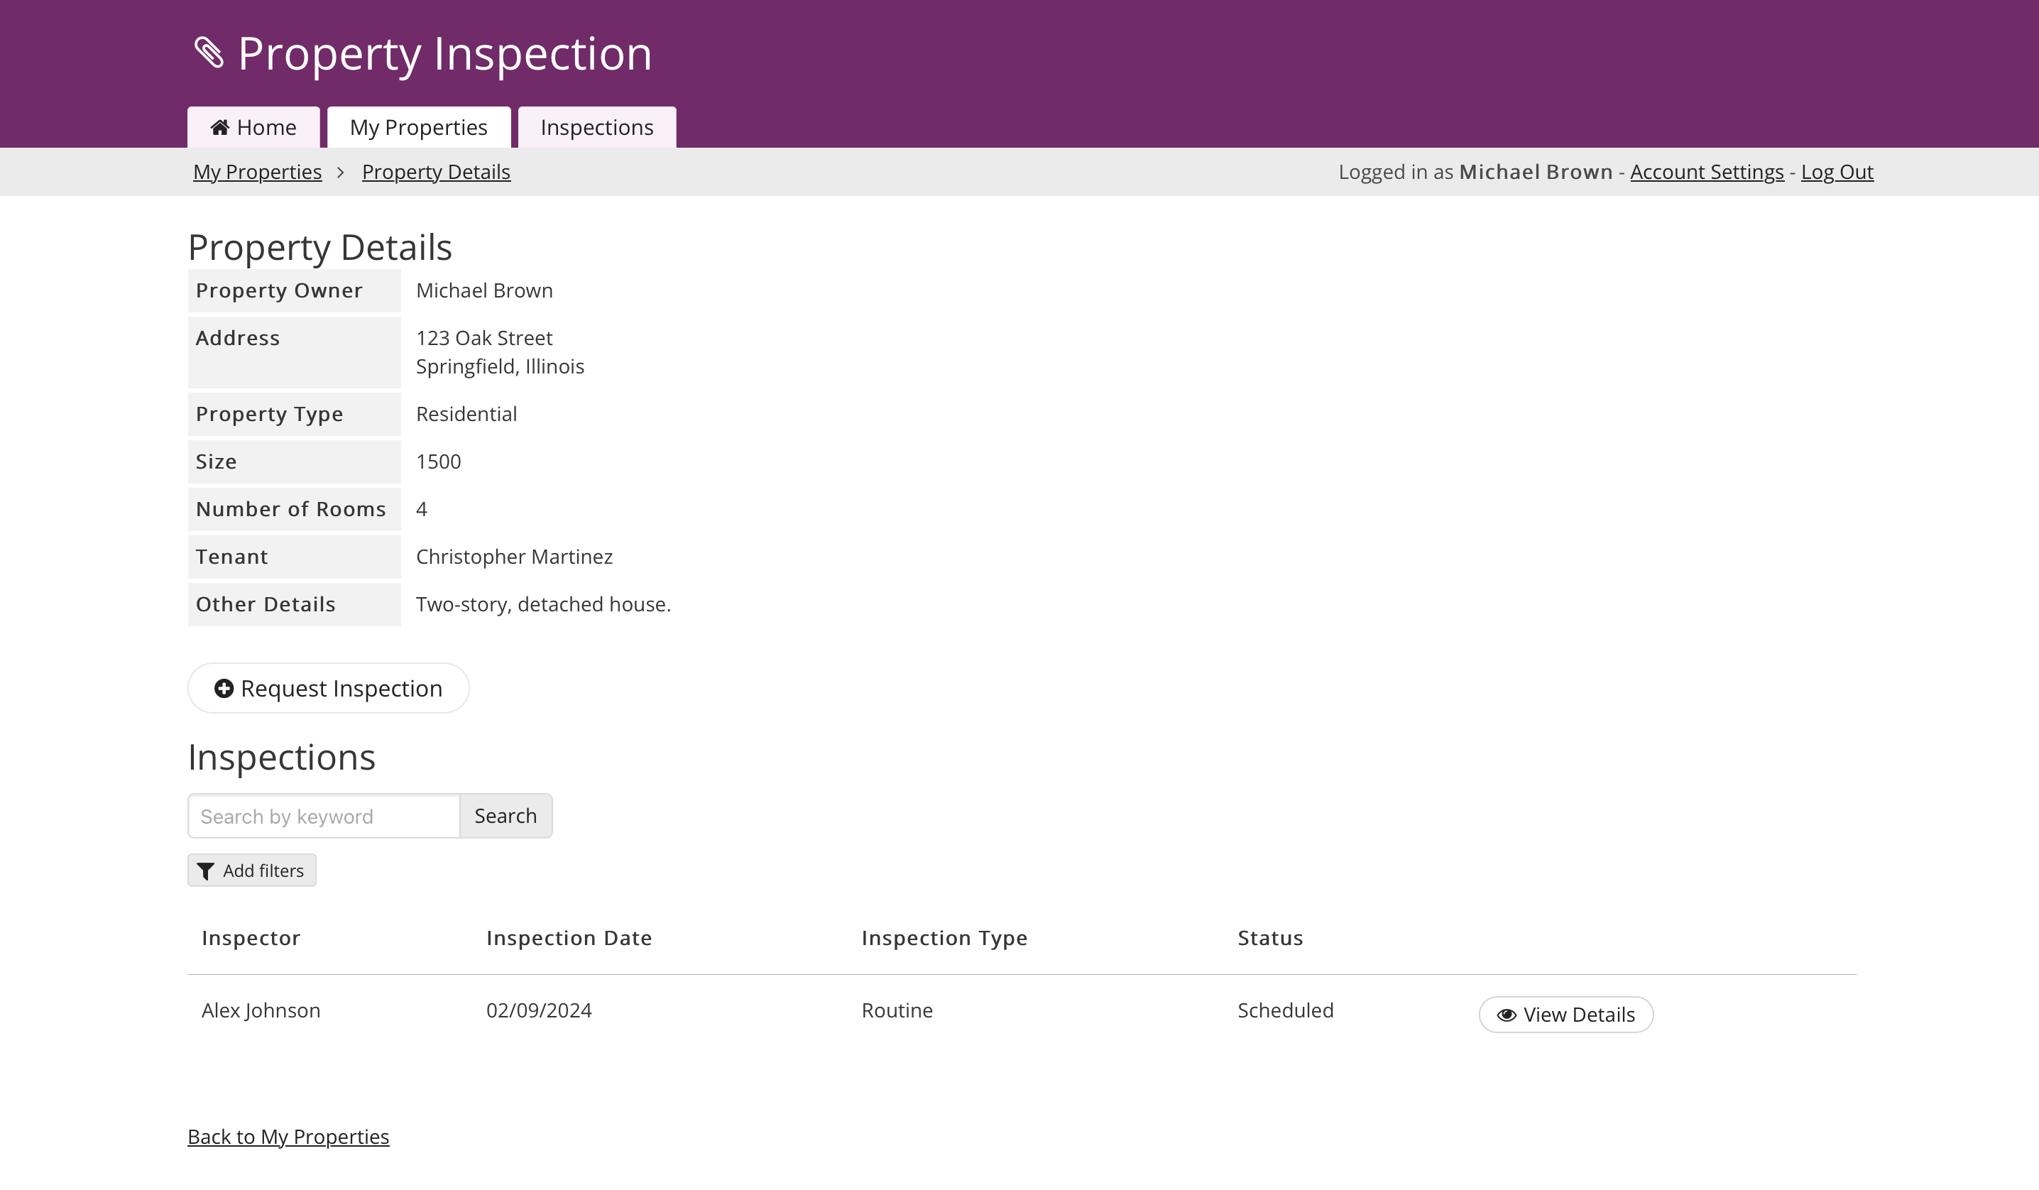The width and height of the screenshot is (2039, 1190).
Task: Click the Property Inspection site title
Action: [x=444, y=54]
